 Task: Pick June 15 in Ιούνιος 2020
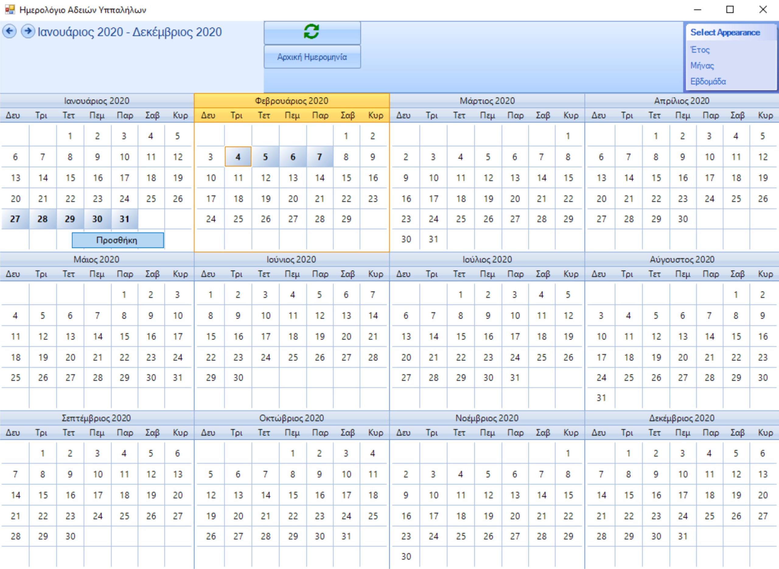pos(211,337)
